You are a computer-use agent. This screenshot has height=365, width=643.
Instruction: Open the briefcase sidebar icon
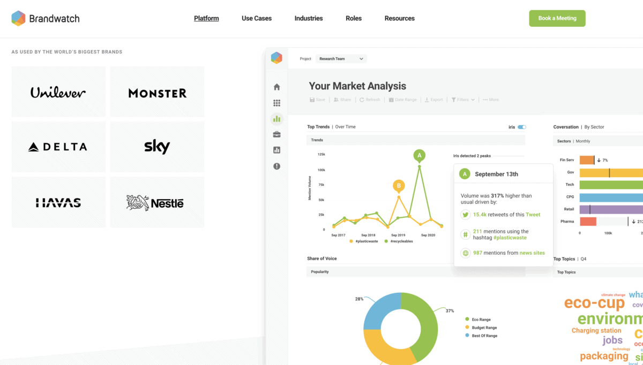point(277,134)
